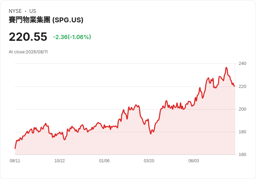This screenshot has height=179, width=256.
Task: Click the chart line's starting point at 08/11
Action: 15,149
